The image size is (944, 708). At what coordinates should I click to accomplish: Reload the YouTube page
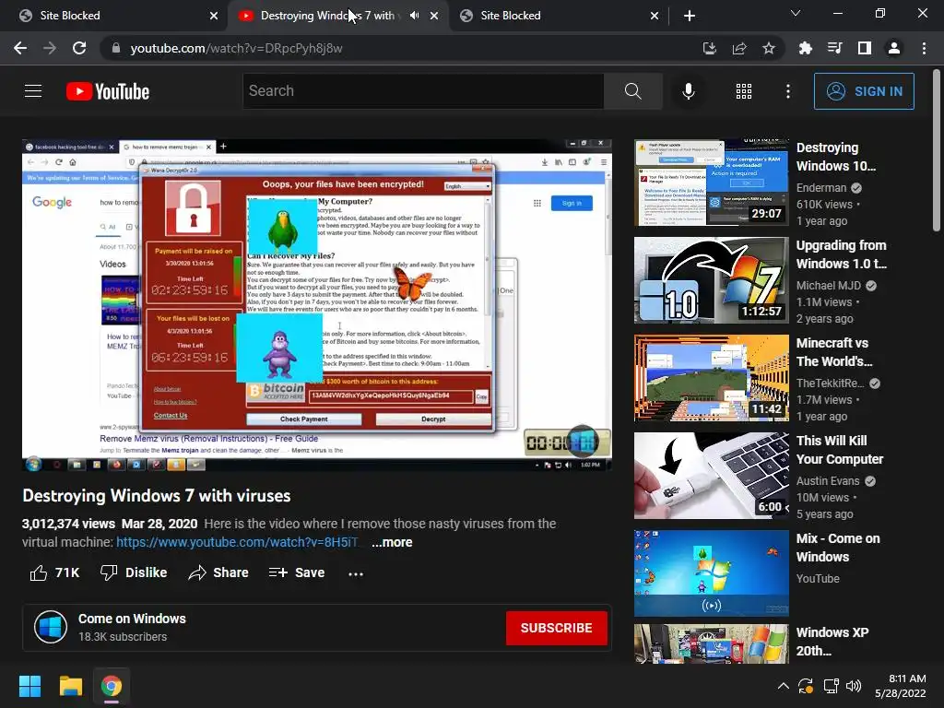click(79, 48)
